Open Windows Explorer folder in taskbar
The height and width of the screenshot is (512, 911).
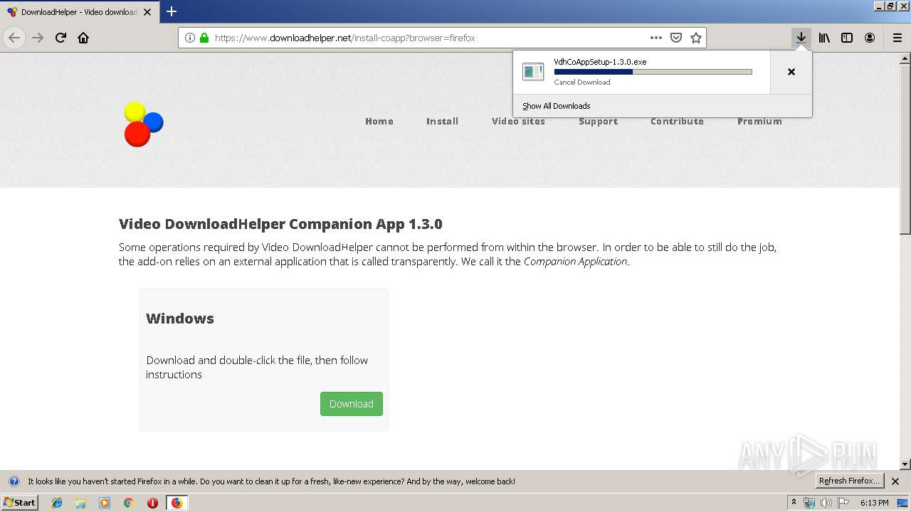(x=80, y=503)
